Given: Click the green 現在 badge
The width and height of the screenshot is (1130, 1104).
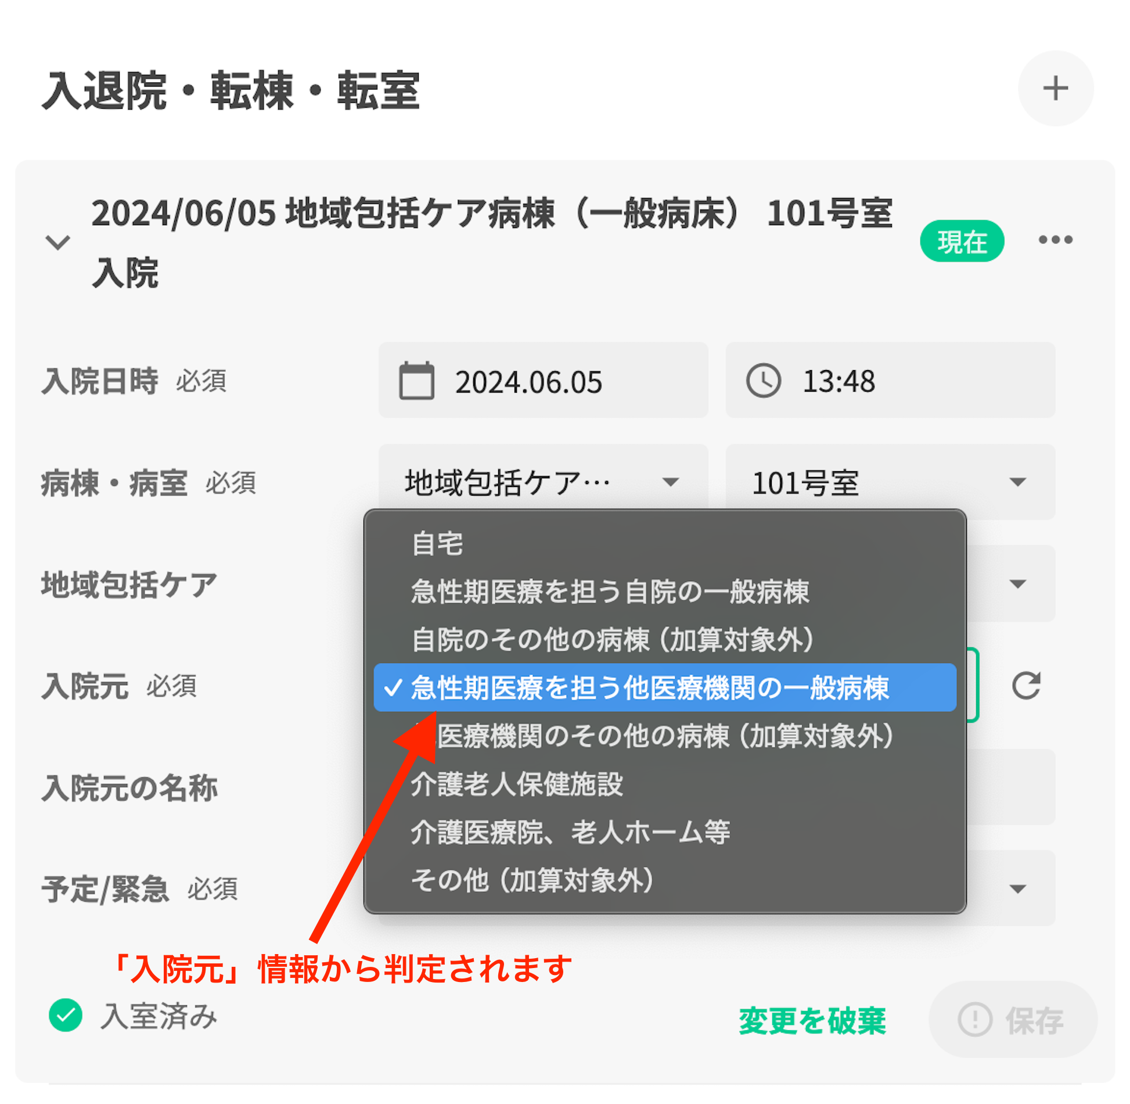Looking at the screenshot, I should tap(962, 241).
